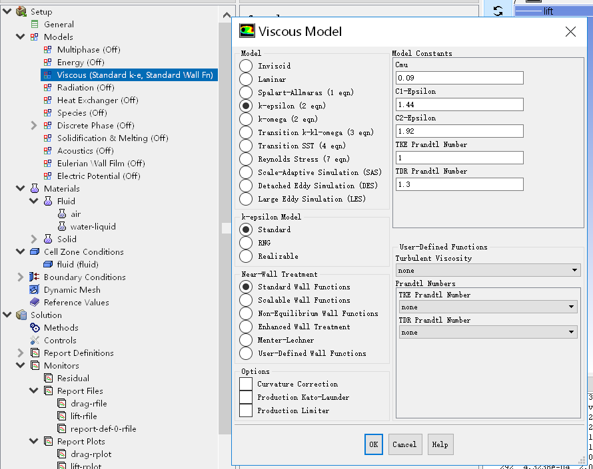Select fluid (fluid) cell zone item

pos(78,264)
